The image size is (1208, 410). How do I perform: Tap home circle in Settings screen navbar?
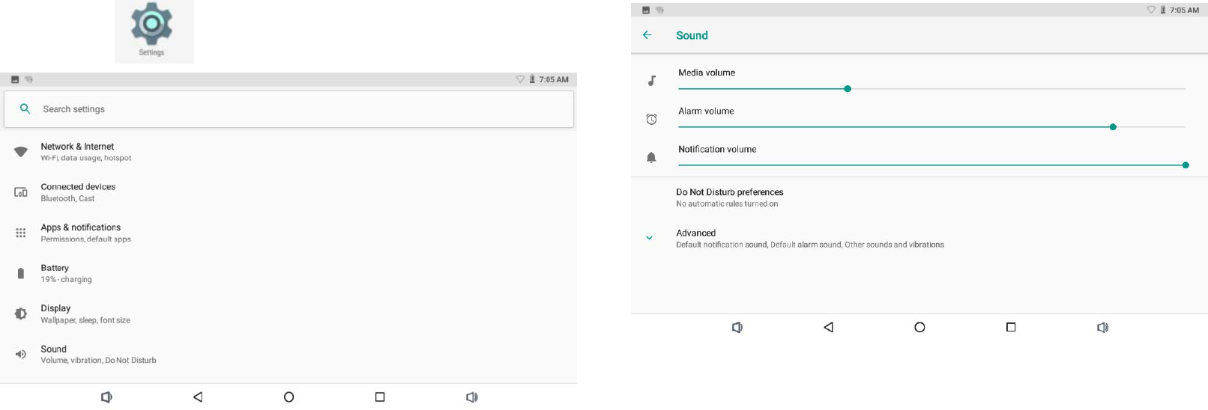point(289,397)
